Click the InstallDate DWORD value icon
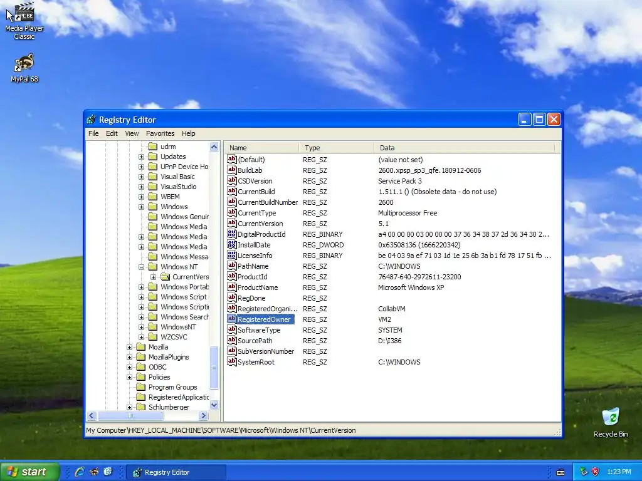 (232, 244)
